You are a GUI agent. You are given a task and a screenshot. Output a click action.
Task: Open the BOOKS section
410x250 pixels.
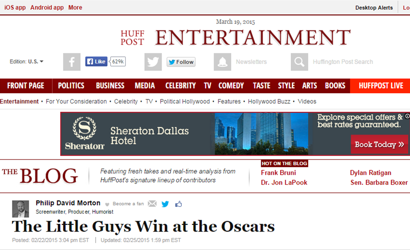point(335,86)
